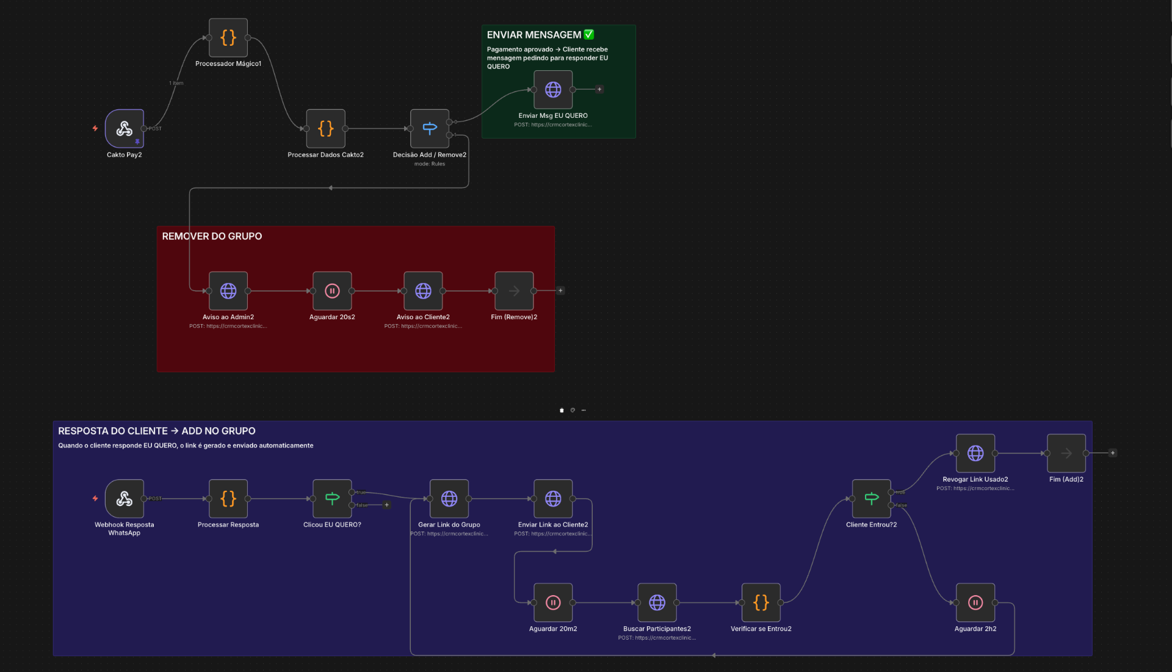
Task: Click the Aguardar 2h2 node label
Action: tap(975, 629)
